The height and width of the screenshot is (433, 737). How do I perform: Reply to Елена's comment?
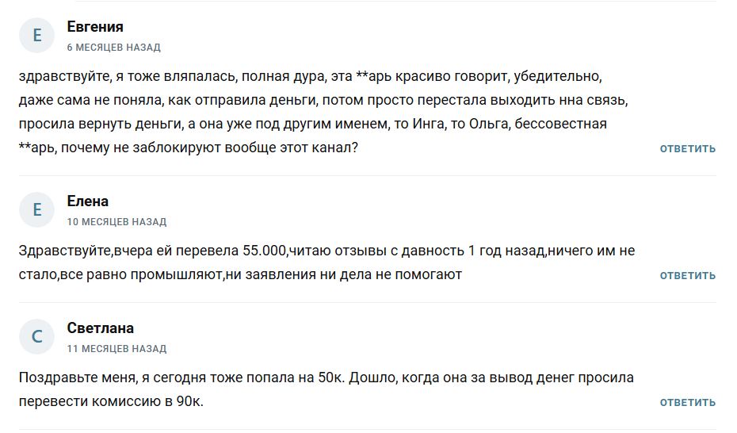coord(687,275)
